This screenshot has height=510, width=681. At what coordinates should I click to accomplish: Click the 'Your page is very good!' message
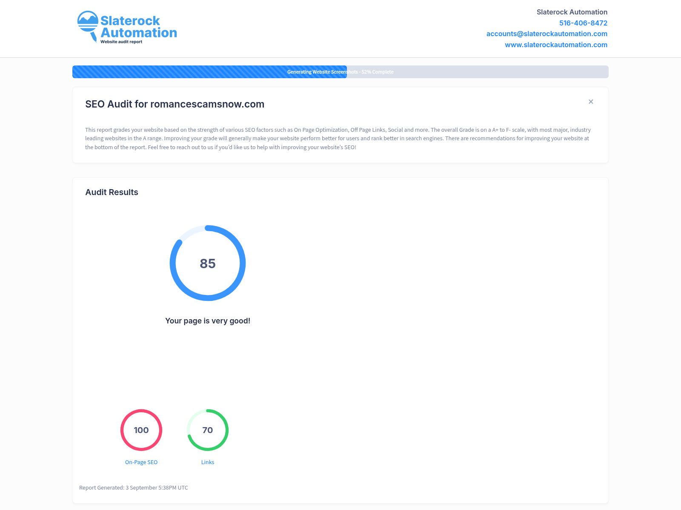(x=208, y=321)
